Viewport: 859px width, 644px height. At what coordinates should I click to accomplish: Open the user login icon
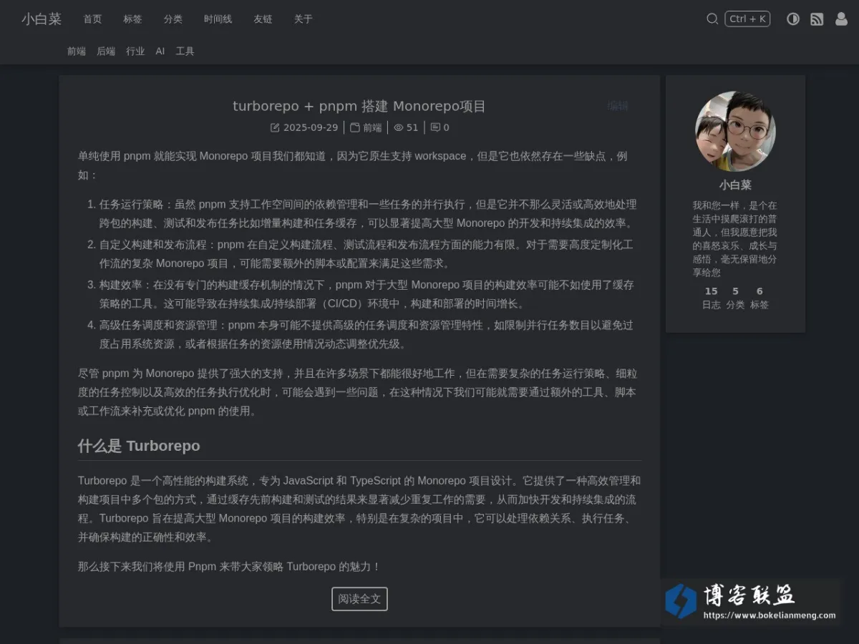click(841, 19)
